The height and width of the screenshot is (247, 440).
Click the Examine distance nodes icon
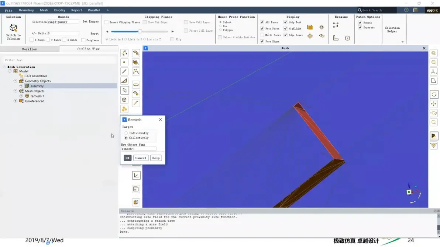(336, 25)
